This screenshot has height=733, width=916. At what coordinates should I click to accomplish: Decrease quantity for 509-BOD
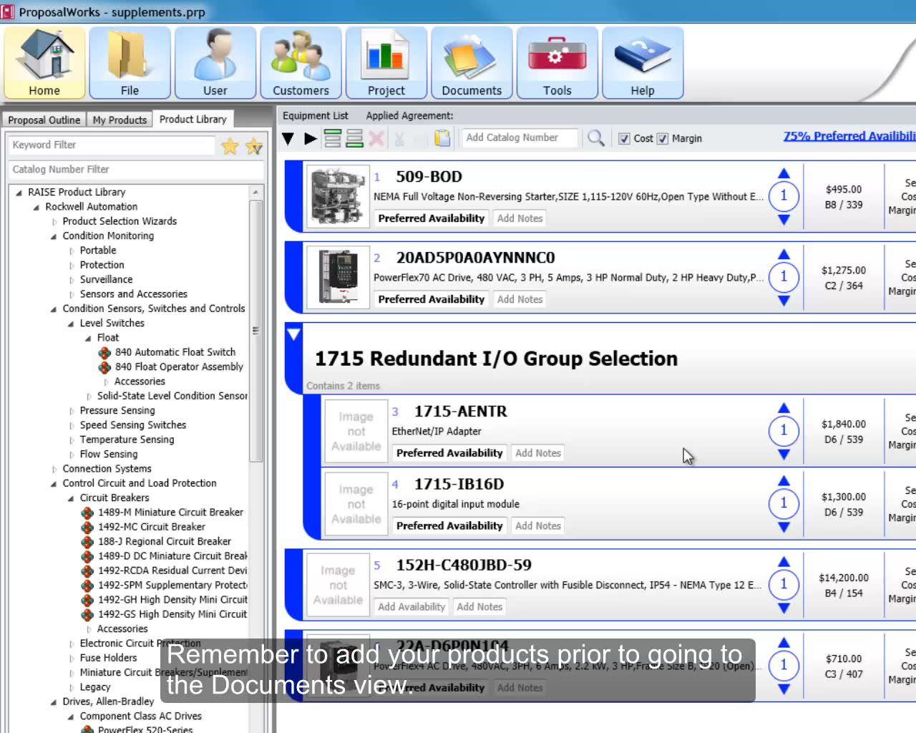pyautogui.click(x=784, y=220)
